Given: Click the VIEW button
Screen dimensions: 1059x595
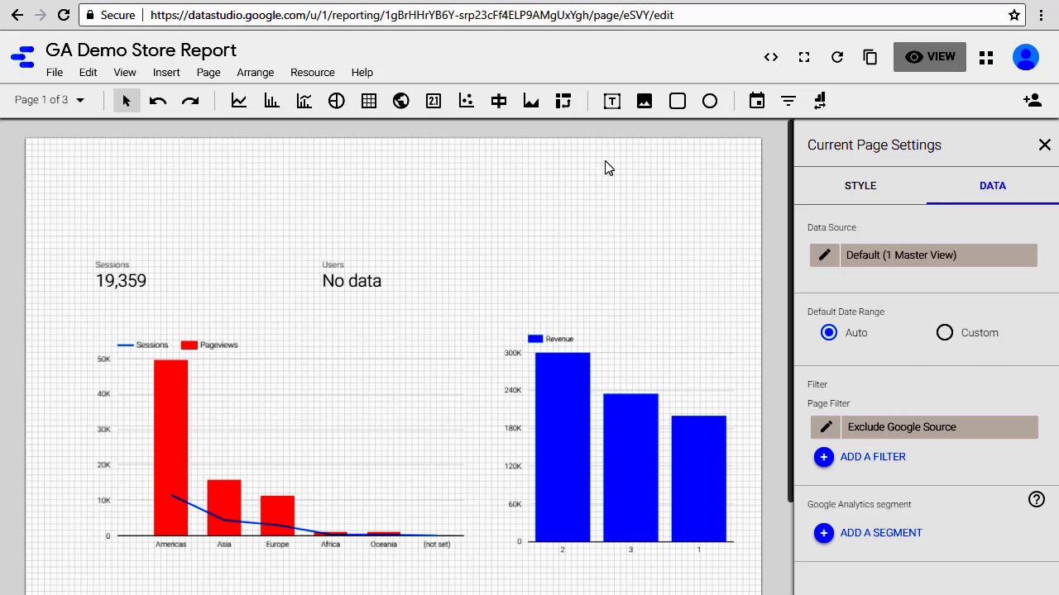Looking at the screenshot, I should [930, 57].
